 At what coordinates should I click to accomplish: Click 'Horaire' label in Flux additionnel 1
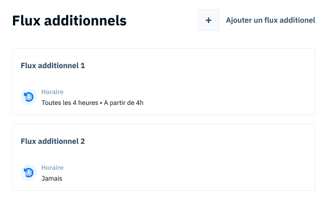(52, 92)
